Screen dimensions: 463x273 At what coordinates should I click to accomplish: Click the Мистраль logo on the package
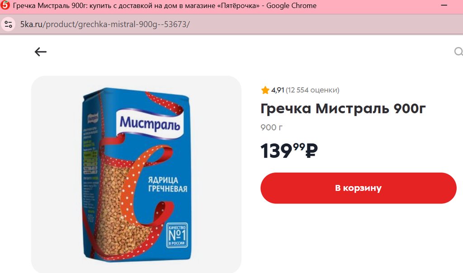[x=150, y=123]
